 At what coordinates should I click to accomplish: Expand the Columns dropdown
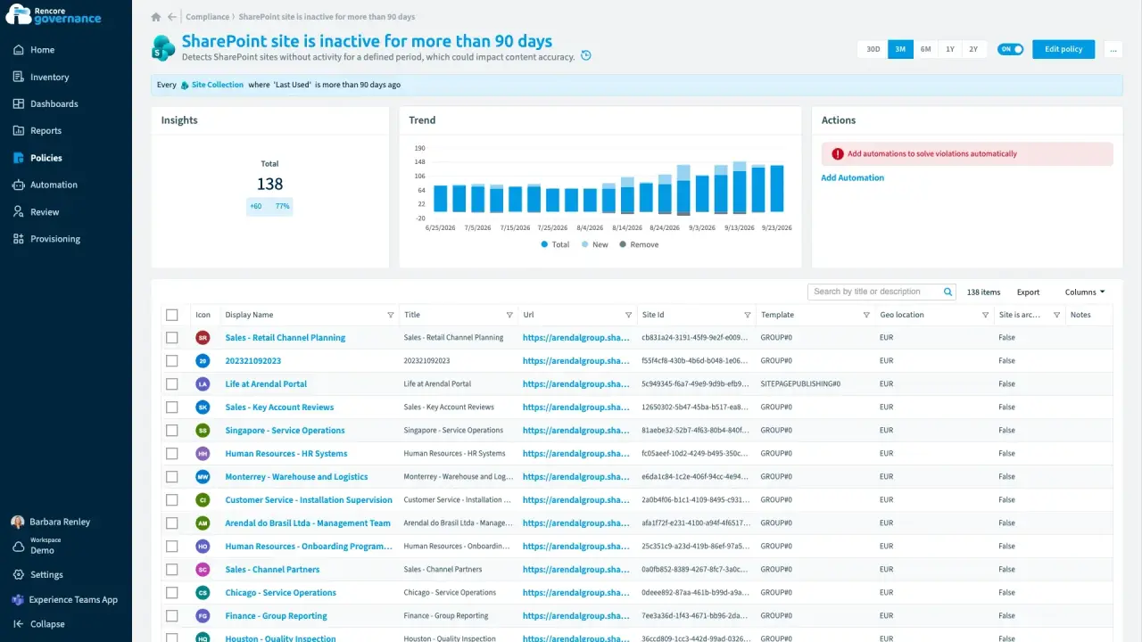click(1085, 292)
